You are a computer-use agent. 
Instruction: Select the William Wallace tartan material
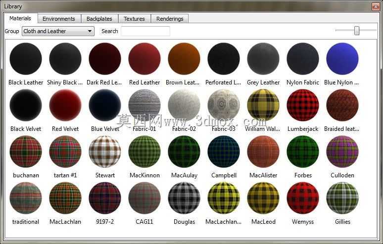point(263,105)
